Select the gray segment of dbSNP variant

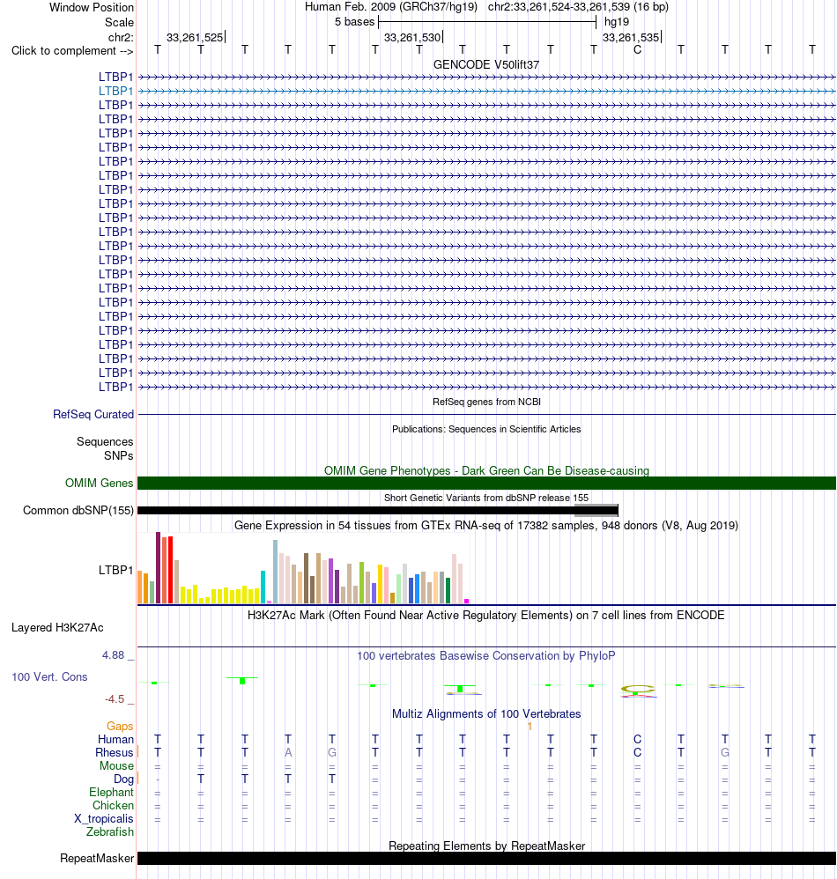pos(596,510)
